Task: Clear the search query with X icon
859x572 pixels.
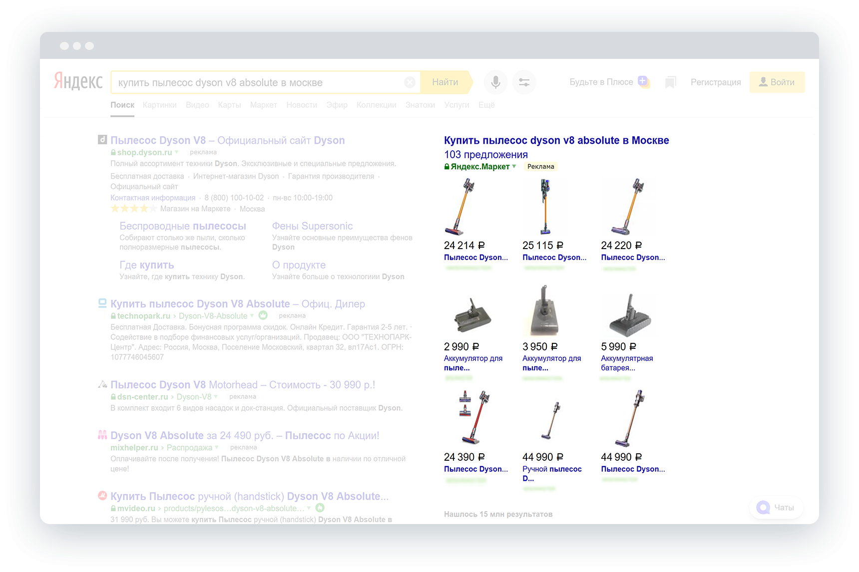Action: (410, 82)
